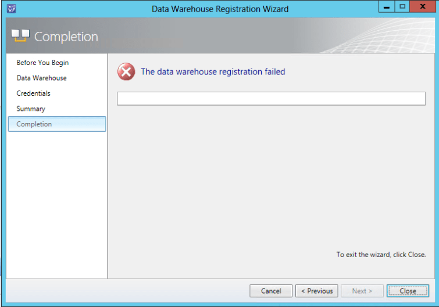Switch to the Summary step
This screenshot has width=439, height=307.
(x=31, y=109)
